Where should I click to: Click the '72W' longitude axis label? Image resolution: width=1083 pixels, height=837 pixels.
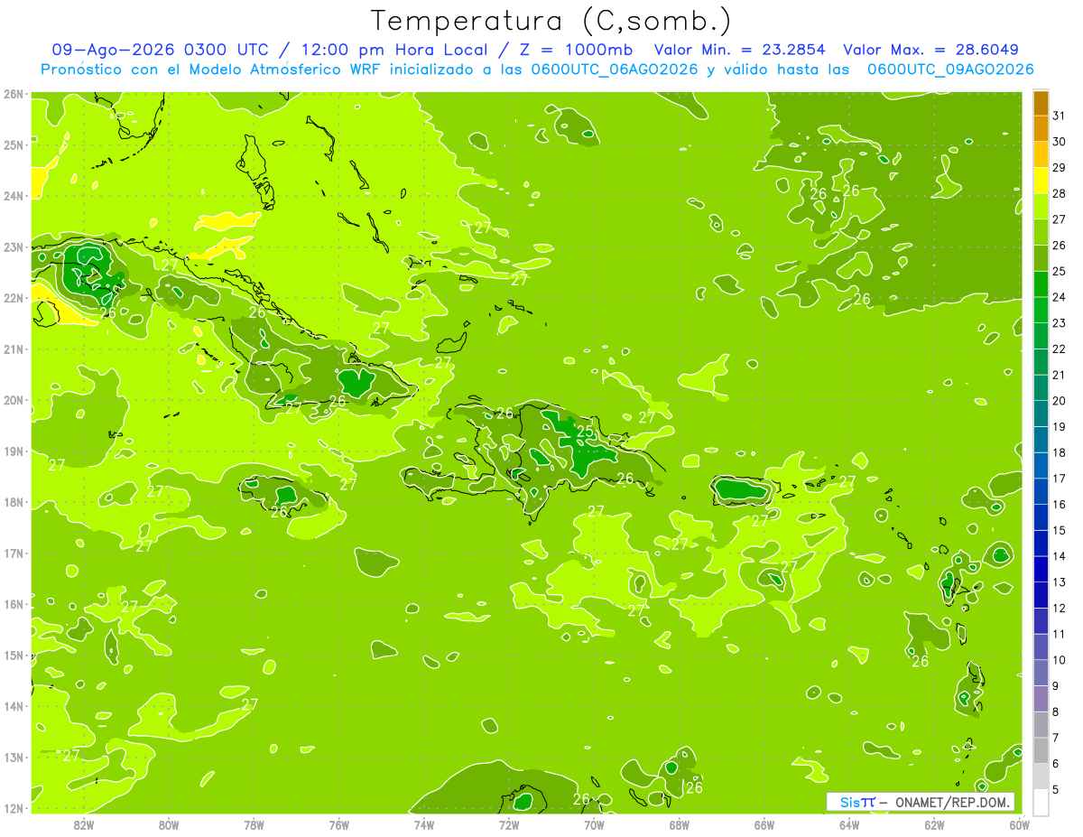509,823
